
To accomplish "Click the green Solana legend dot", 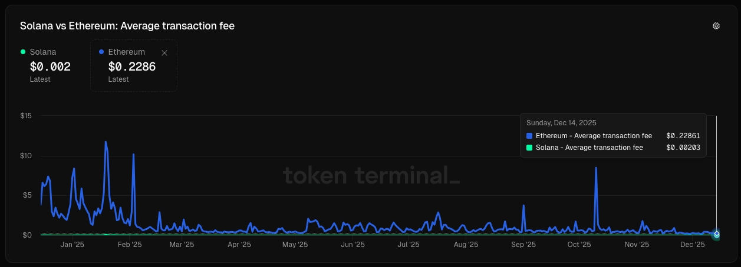I will point(23,52).
